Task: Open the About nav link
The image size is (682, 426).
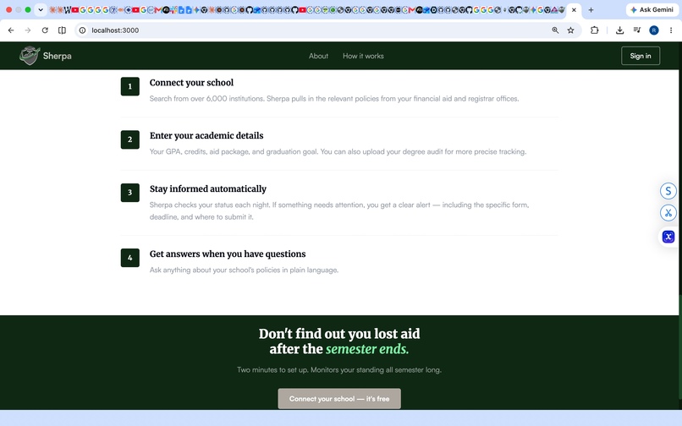Action: click(318, 56)
